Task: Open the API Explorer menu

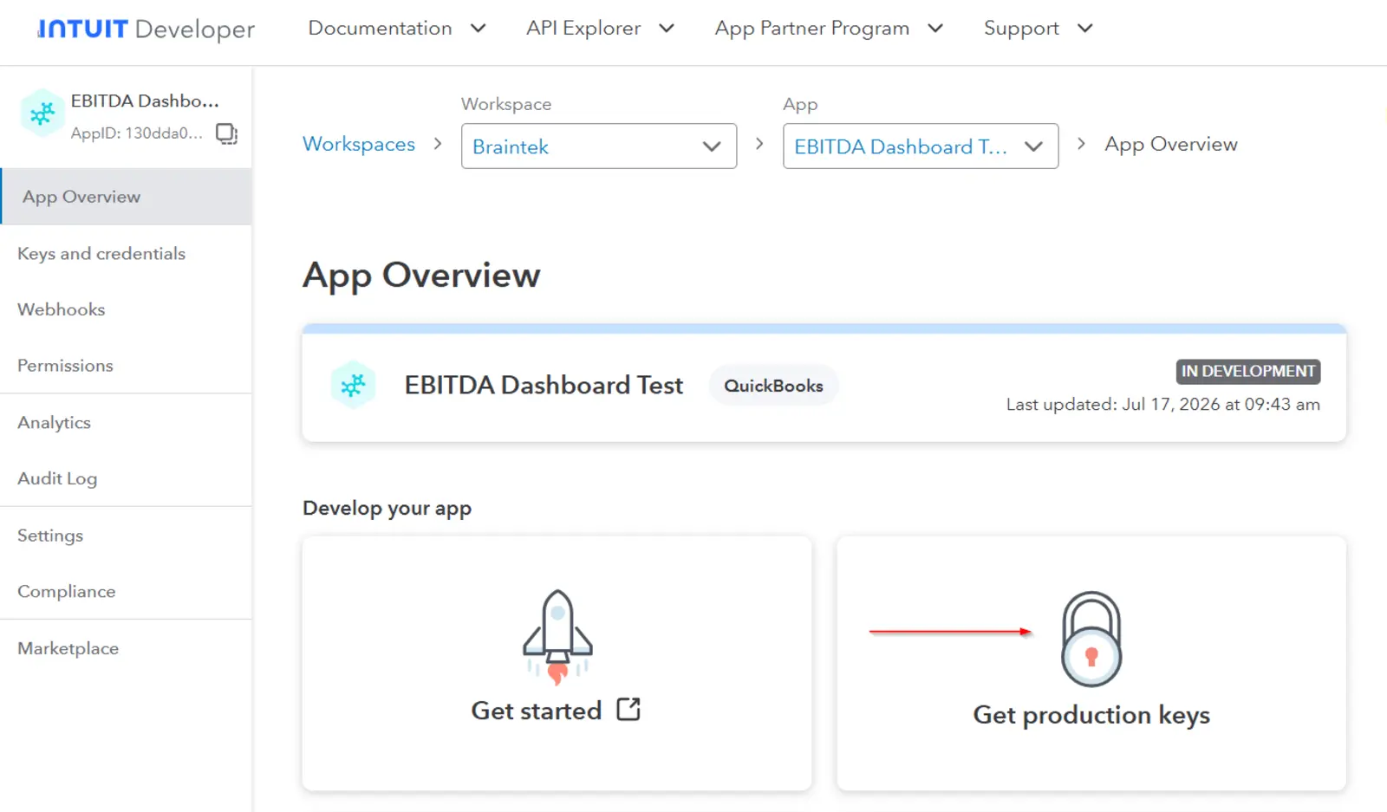Action: (x=600, y=28)
